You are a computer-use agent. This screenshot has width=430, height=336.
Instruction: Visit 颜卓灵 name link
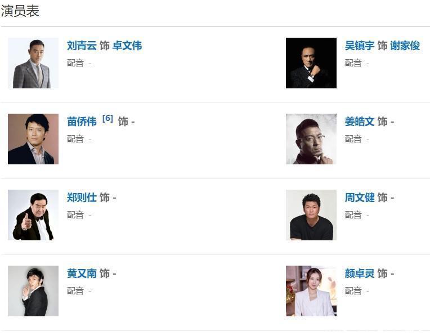click(360, 274)
